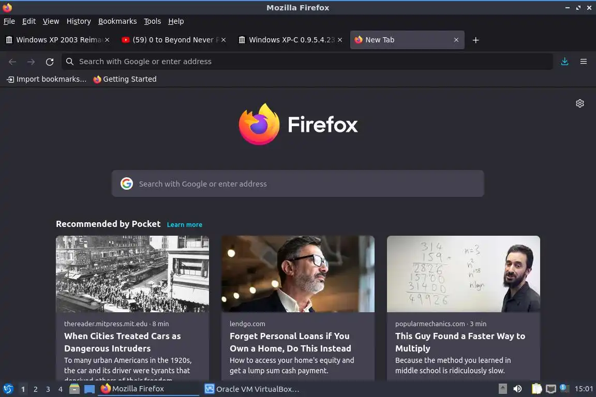This screenshot has height=397, width=596.
Task: Open When Cities Treated Cars article title
Action: point(123,342)
